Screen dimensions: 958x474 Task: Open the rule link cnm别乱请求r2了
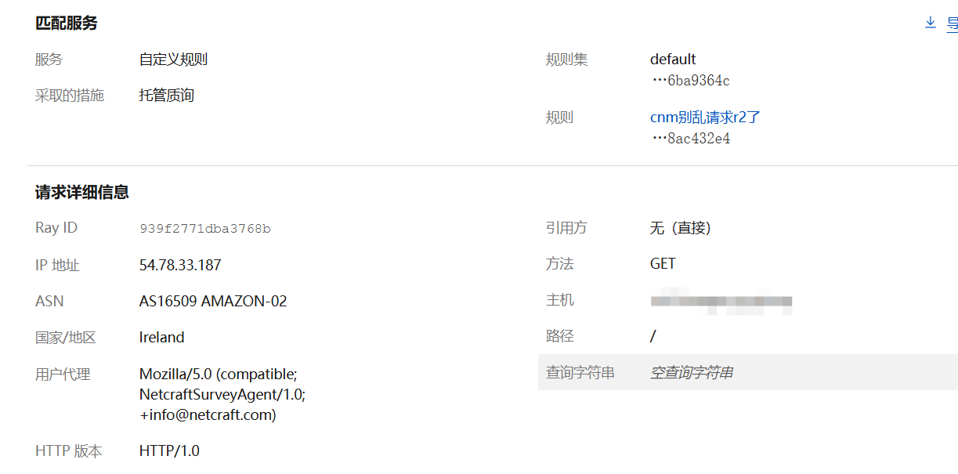tap(705, 118)
